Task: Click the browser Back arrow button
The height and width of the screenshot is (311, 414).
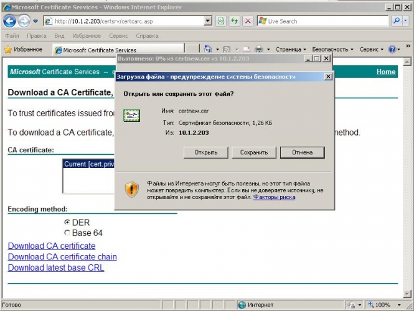Action: coord(10,21)
